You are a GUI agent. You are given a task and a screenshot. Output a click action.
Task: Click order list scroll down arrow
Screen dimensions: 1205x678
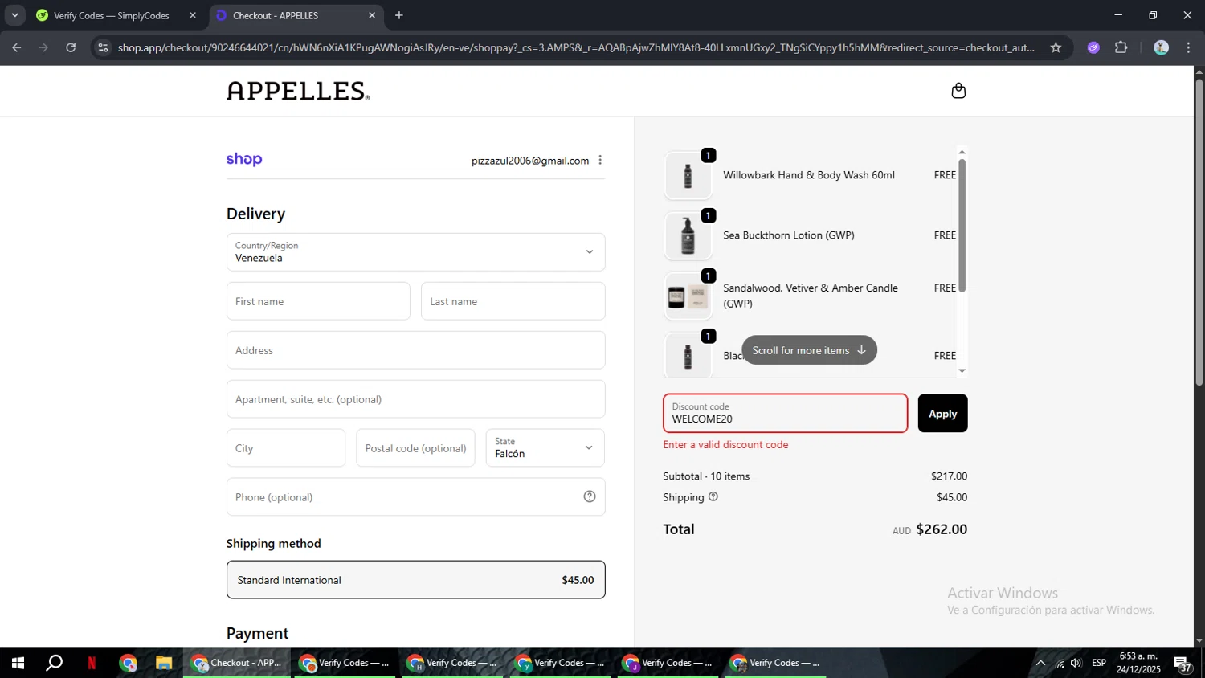[962, 371]
